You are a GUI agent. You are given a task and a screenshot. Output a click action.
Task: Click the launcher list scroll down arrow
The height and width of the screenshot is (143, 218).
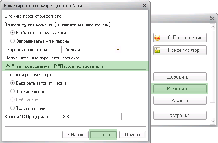pyautogui.click(x=213, y=121)
